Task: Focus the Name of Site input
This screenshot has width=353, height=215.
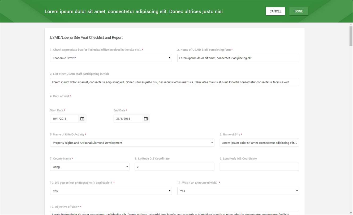Action: click(259, 143)
